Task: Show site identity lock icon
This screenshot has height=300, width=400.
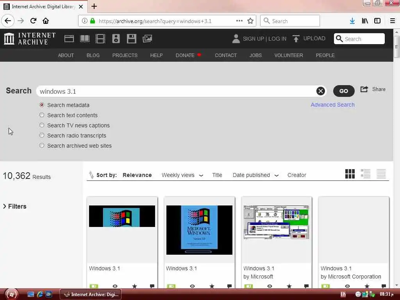Action: (x=93, y=21)
